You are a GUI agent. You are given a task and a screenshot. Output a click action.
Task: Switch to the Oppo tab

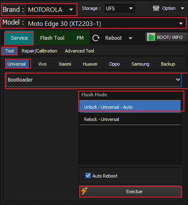114,64
